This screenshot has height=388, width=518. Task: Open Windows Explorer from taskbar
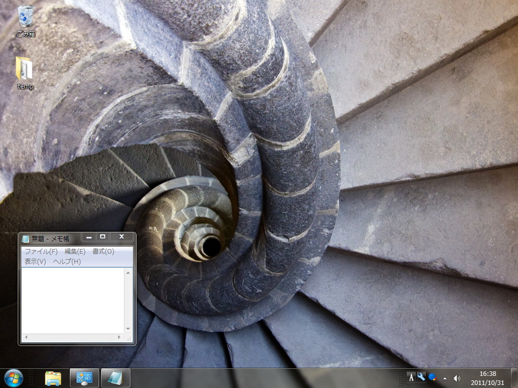(x=53, y=378)
